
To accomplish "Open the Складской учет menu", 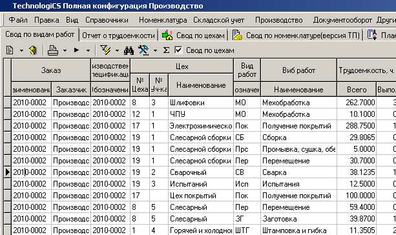I will pos(219,20).
